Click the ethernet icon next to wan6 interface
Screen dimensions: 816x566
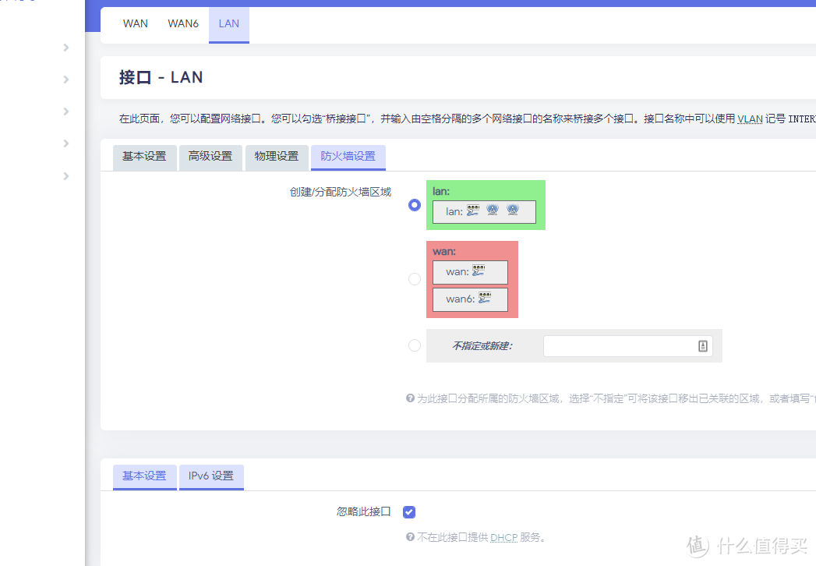coord(485,299)
